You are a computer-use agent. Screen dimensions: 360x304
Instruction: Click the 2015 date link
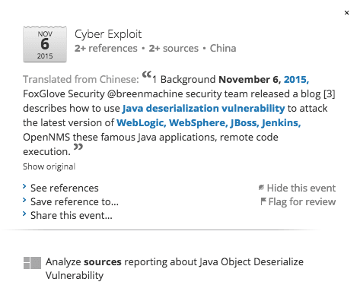[x=296, y=80]
